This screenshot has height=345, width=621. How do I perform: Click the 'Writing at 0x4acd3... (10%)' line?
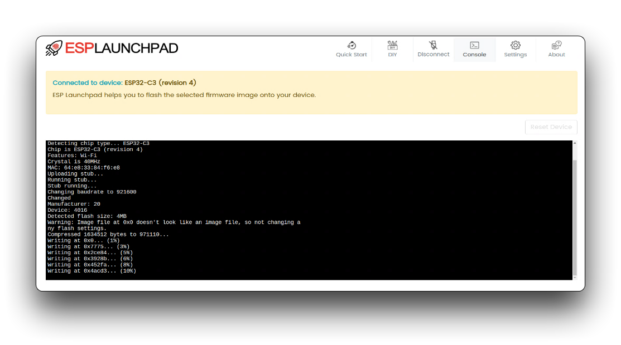tap(92, 271)
